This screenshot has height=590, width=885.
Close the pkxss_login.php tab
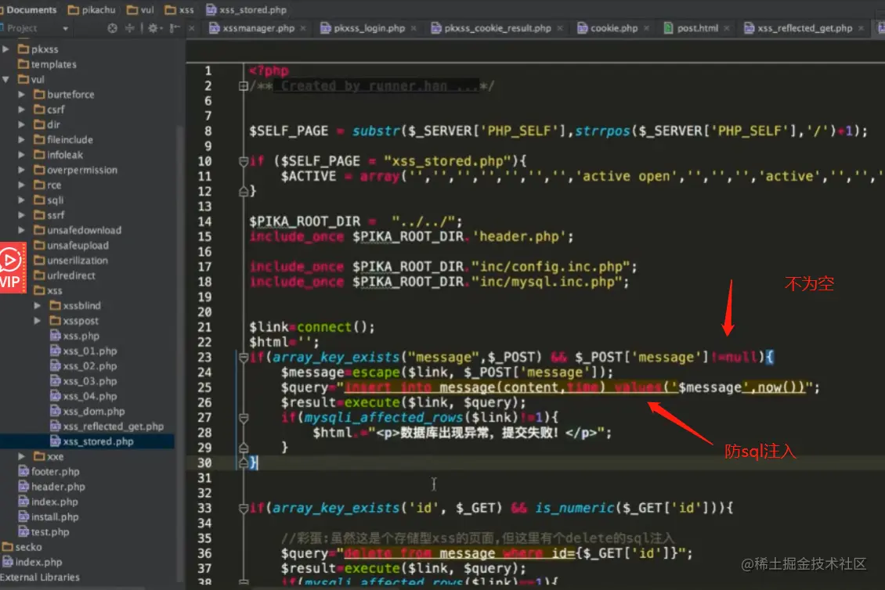tap(414, 28)
